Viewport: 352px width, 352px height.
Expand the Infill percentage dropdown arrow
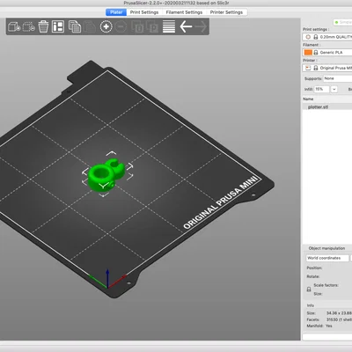click(334, 89)
